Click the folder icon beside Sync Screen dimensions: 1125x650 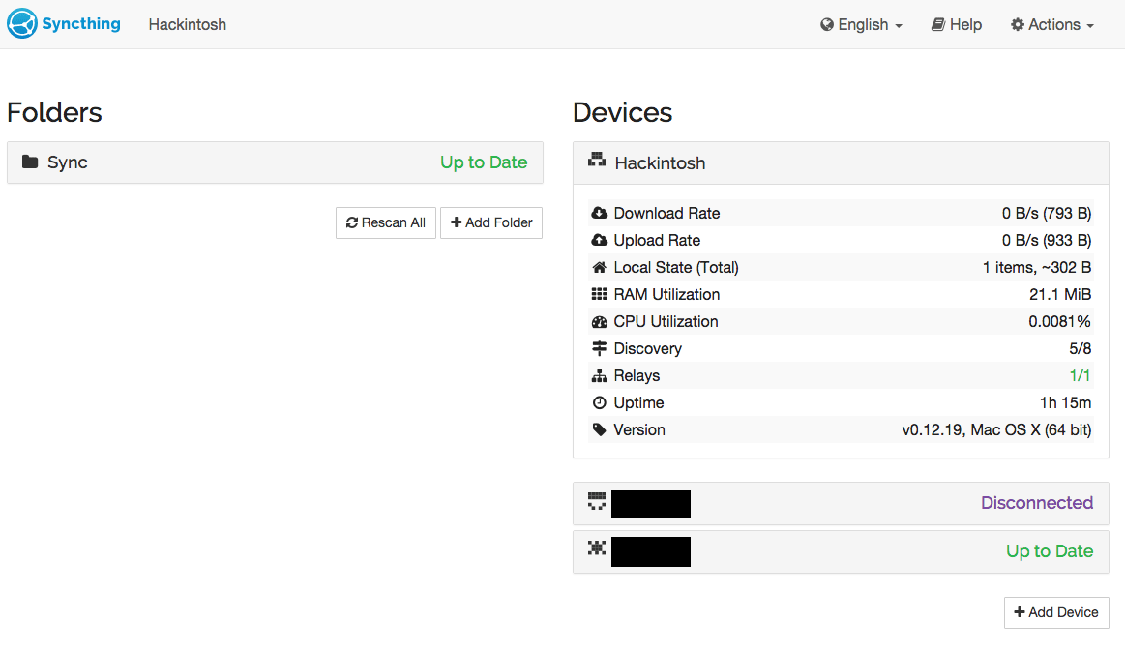29,162
